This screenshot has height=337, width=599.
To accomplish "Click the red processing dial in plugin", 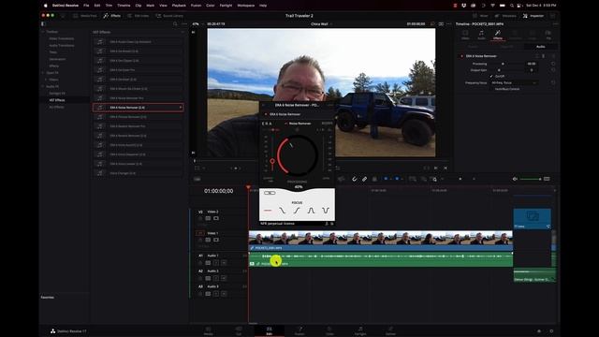I will [298, 155].
